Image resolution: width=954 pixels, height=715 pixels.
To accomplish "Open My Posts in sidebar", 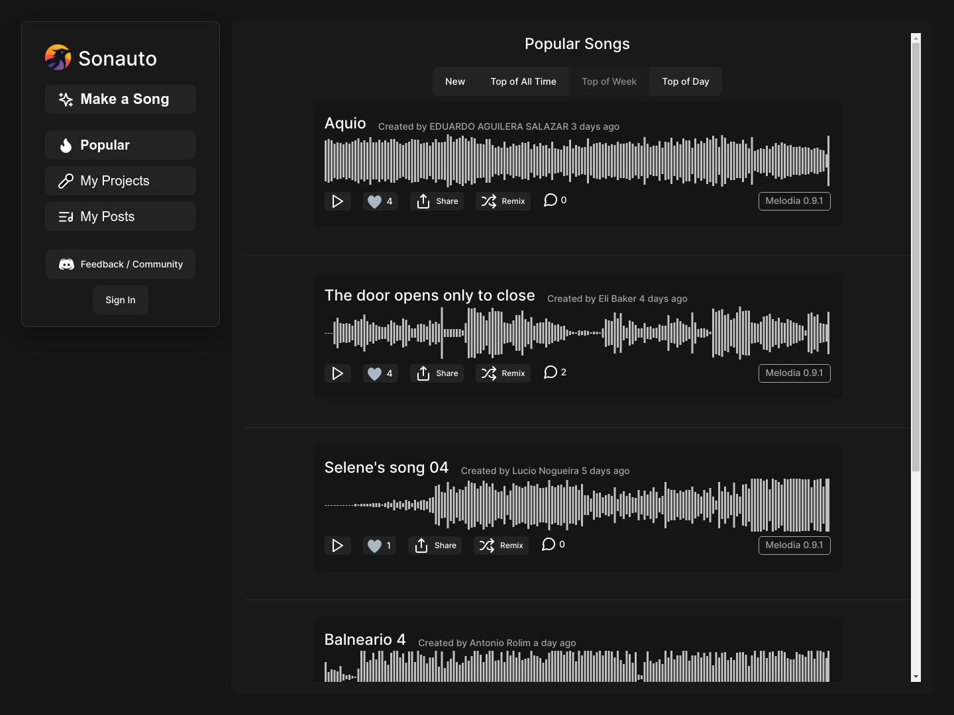I will coord(121,216).
